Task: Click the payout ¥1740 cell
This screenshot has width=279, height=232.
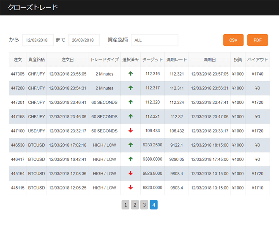Action: [x=257, y=74]
